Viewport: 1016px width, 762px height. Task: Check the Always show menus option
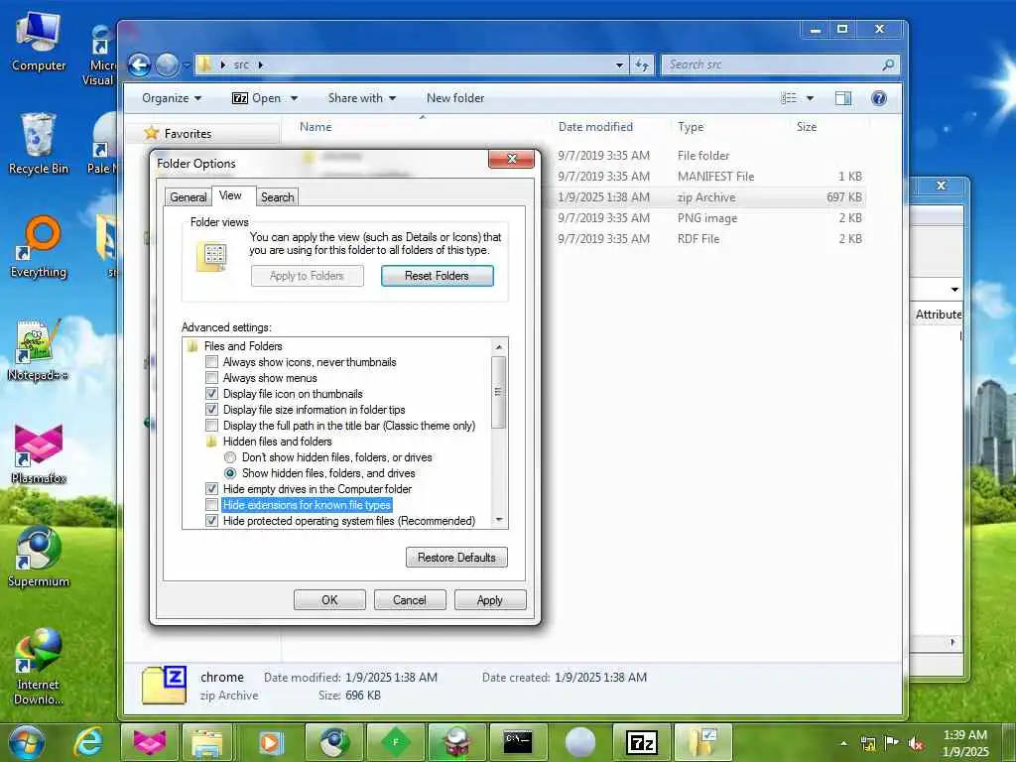point(211,378)
